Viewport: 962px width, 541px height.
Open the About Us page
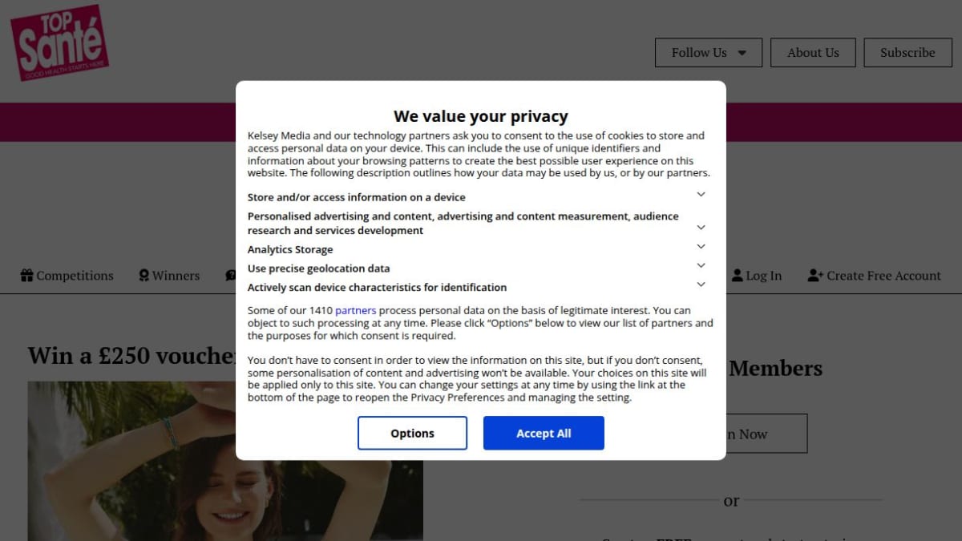[x=813, y=52]
